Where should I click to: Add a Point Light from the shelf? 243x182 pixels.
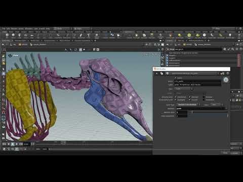(x=136, y=35)
